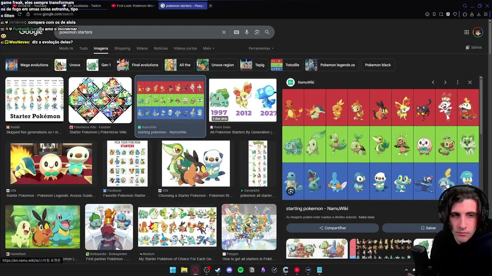Open the Google apps grid
Screen dimensions: 492x276
click(466, 32)
